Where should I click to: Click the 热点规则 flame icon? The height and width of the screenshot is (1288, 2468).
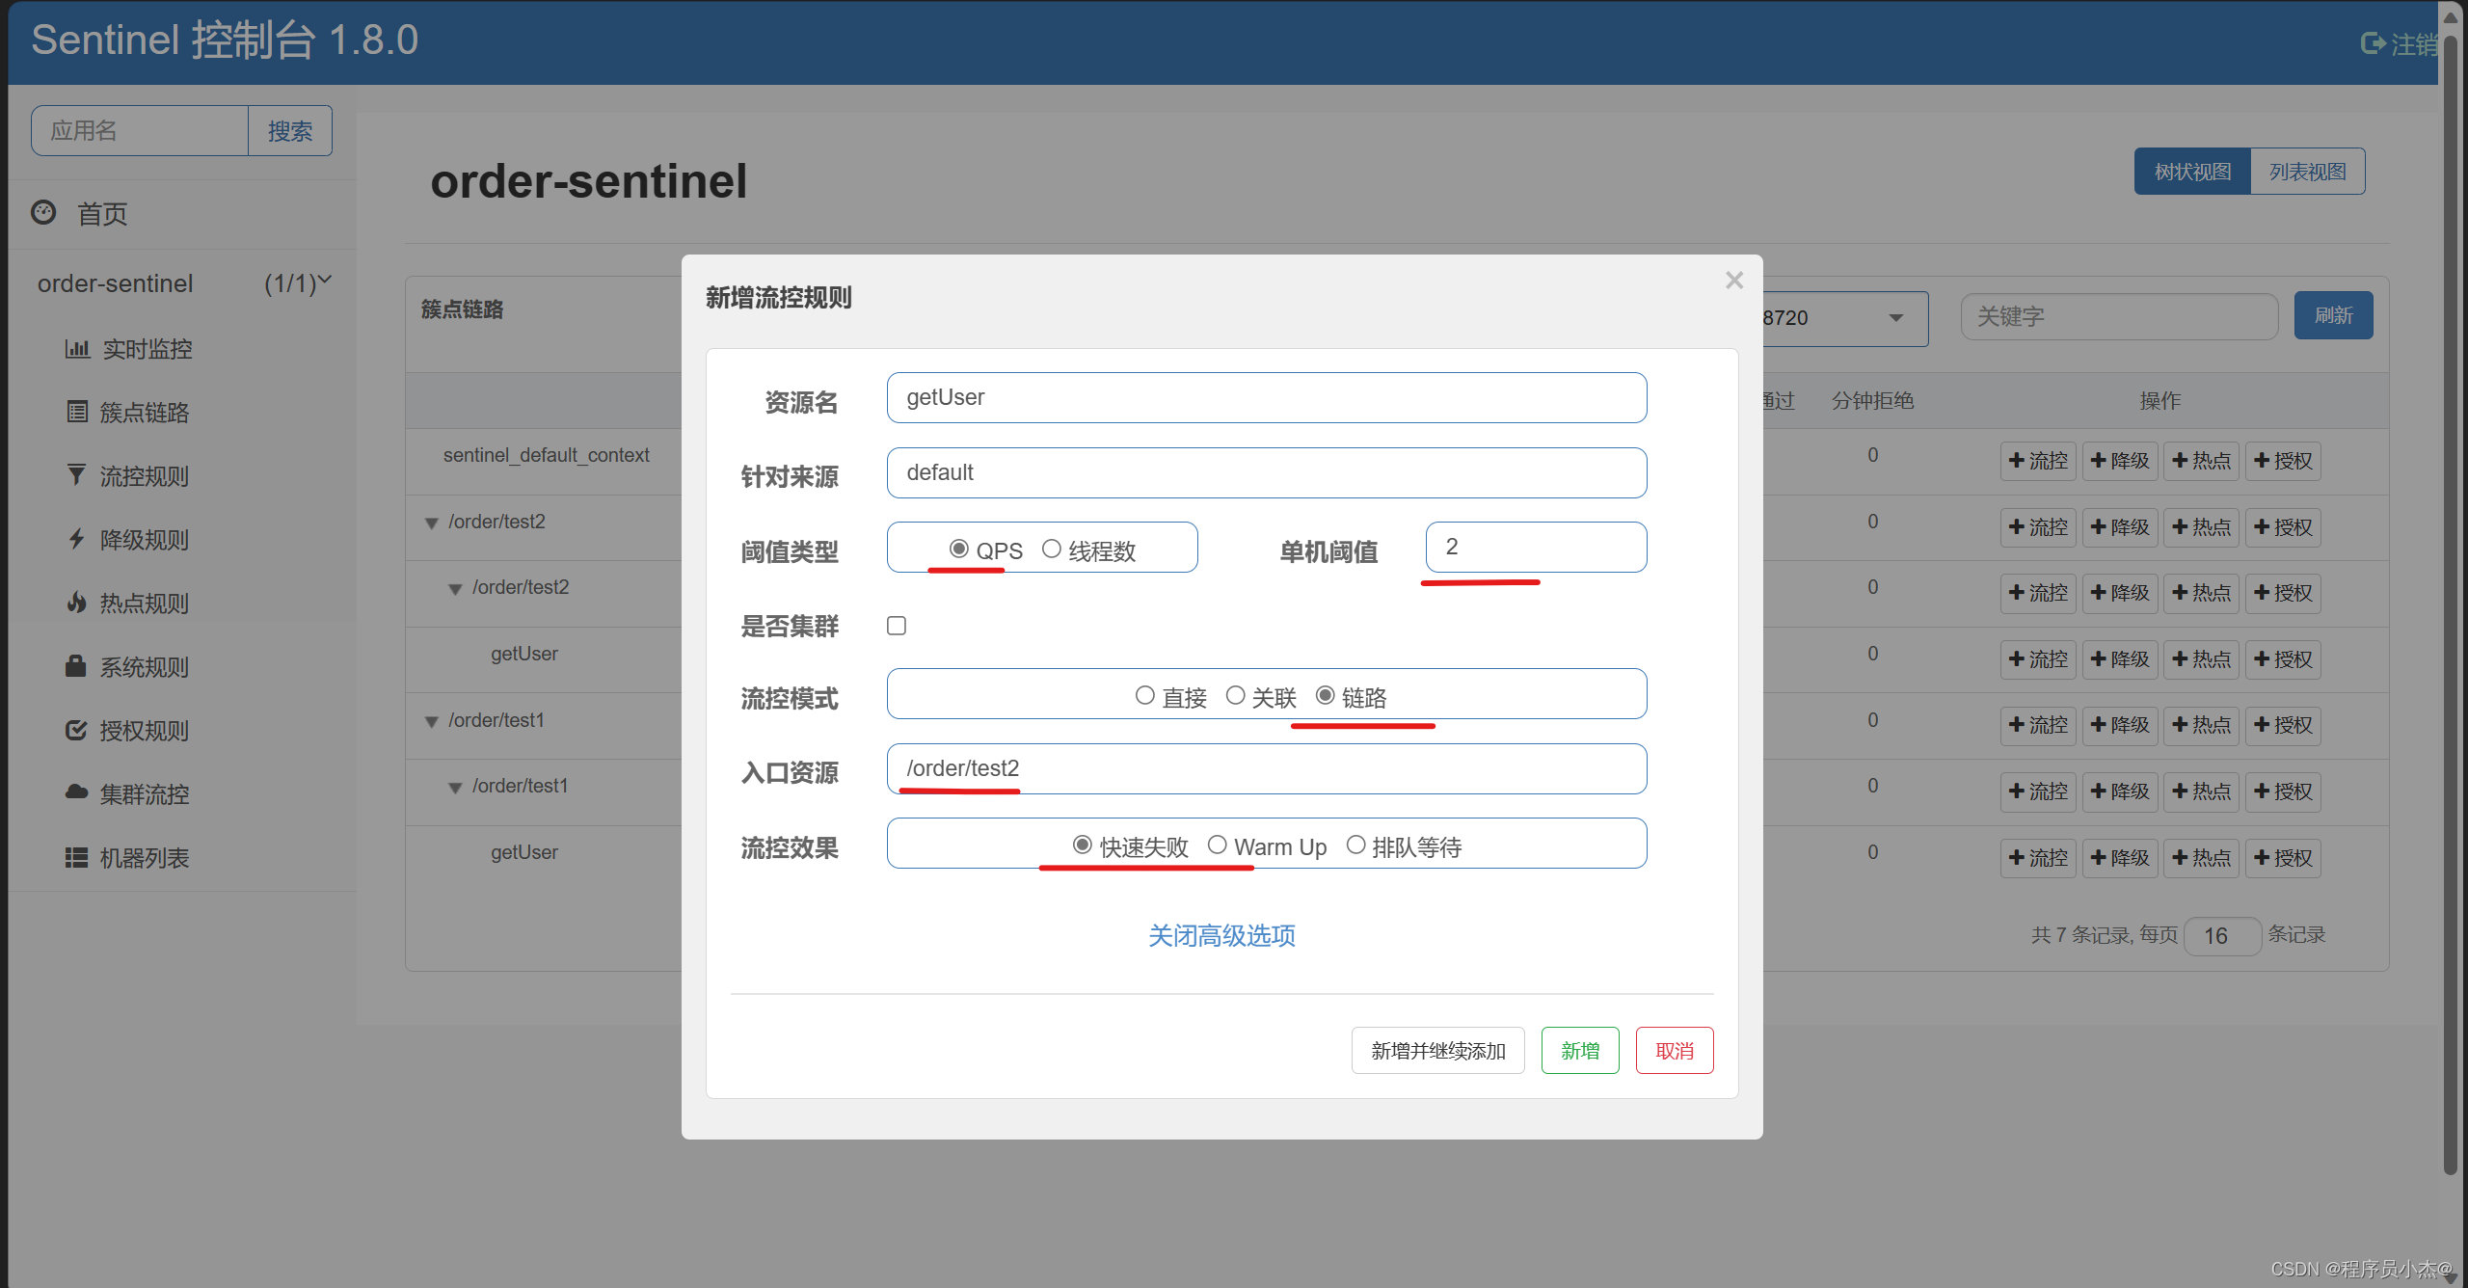point(77,603)
